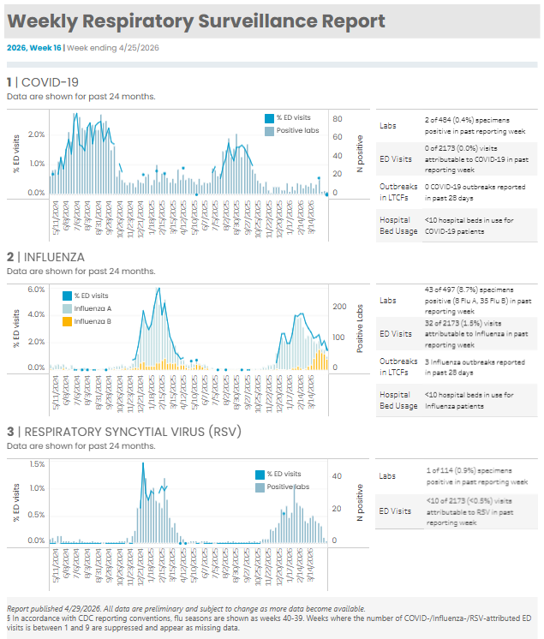Click 'Hospital Bed Usage' label in the Influenza table
The height and width of the screenshot is (639, 544).
coord(398,400)
